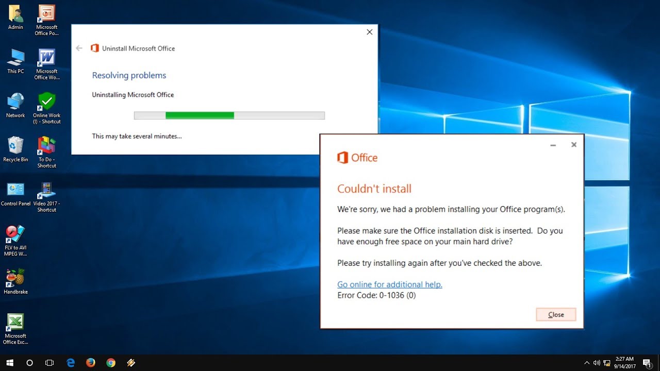The width and height of the screenshot is (660, 371).
Task: Open Microsoft Office PowerPoint desktop shortcut
Action: 47,20
